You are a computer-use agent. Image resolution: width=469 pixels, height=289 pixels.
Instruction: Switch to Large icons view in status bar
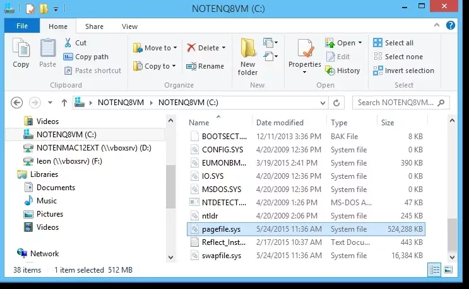[x=448, y=270]
